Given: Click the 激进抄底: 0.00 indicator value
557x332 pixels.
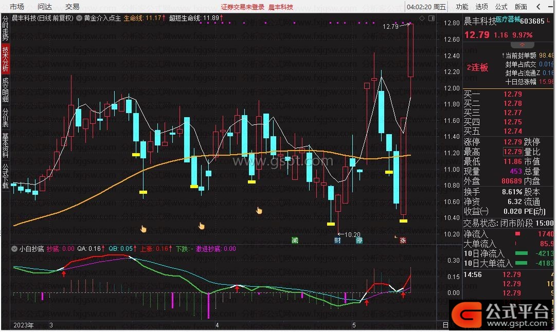Looking at the screenshot, I should 216,249.
